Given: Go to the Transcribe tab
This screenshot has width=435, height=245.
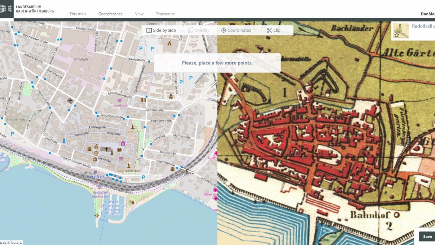Looking at the screenshot, I should tap(165, 14).
